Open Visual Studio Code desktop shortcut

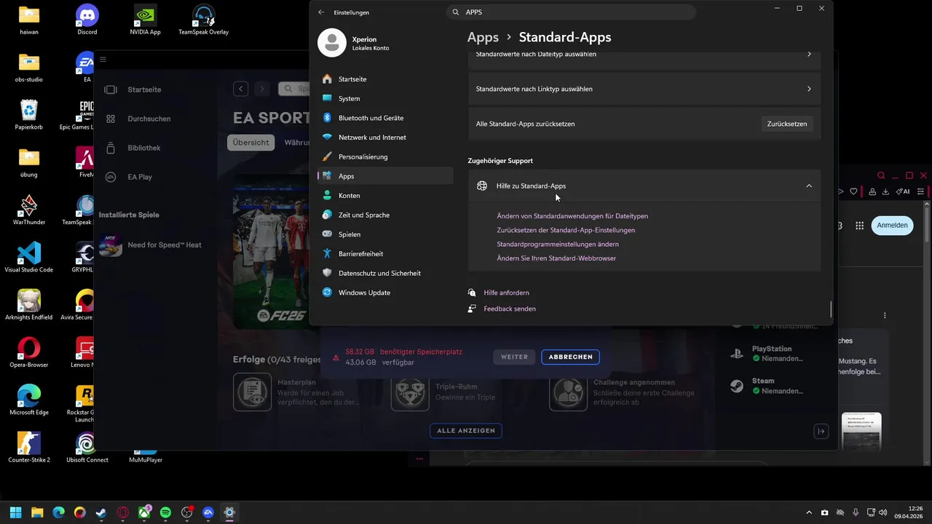coord(29,257)
